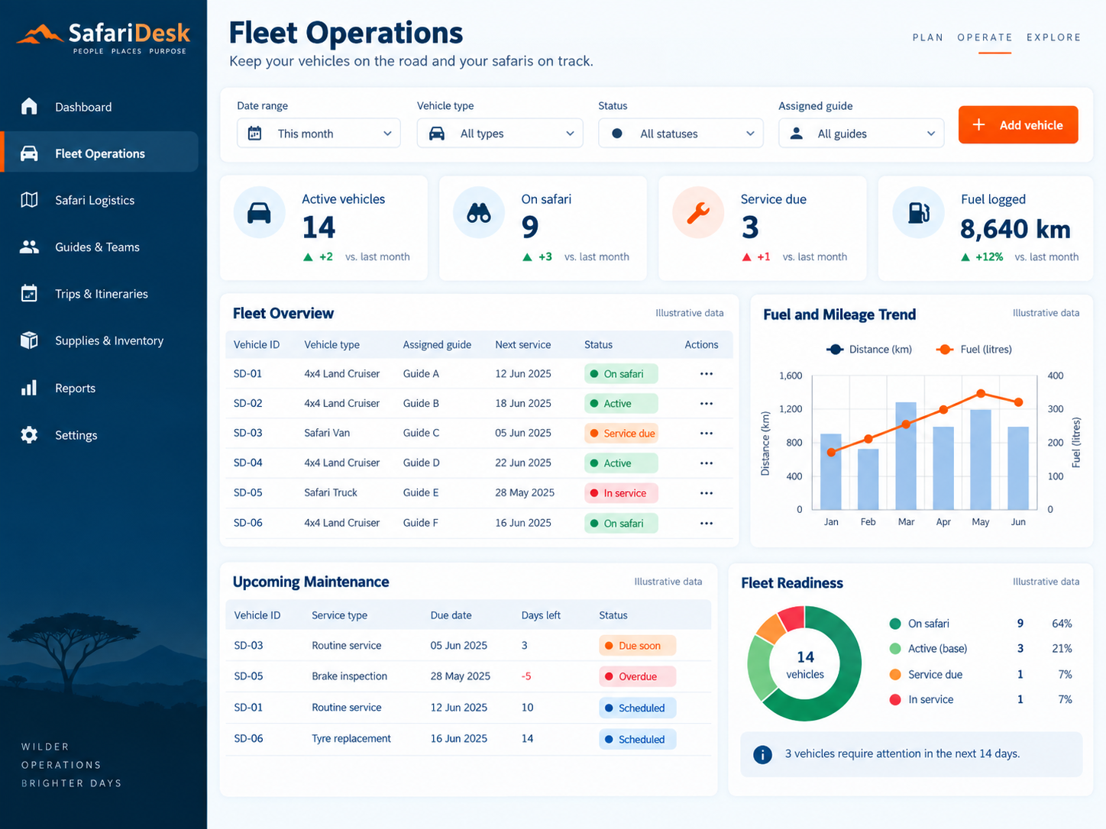The image size is (1106, 829).
Task: Click the Days left column header
Action: pyautogui.click(x=541, y=615)
